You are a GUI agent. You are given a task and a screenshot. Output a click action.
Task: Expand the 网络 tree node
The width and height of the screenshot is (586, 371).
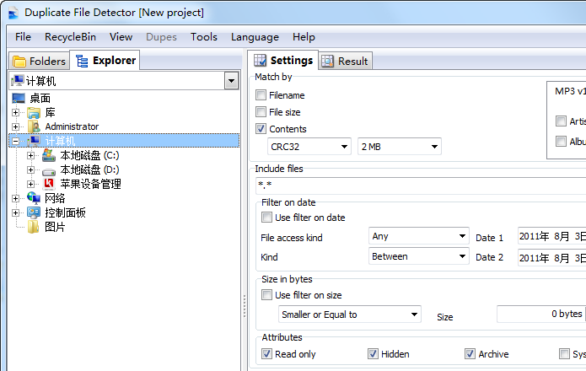(15, 198)
